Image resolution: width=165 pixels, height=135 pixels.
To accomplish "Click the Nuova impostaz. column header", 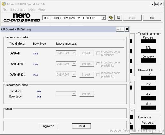I will [x=66, y=44].
